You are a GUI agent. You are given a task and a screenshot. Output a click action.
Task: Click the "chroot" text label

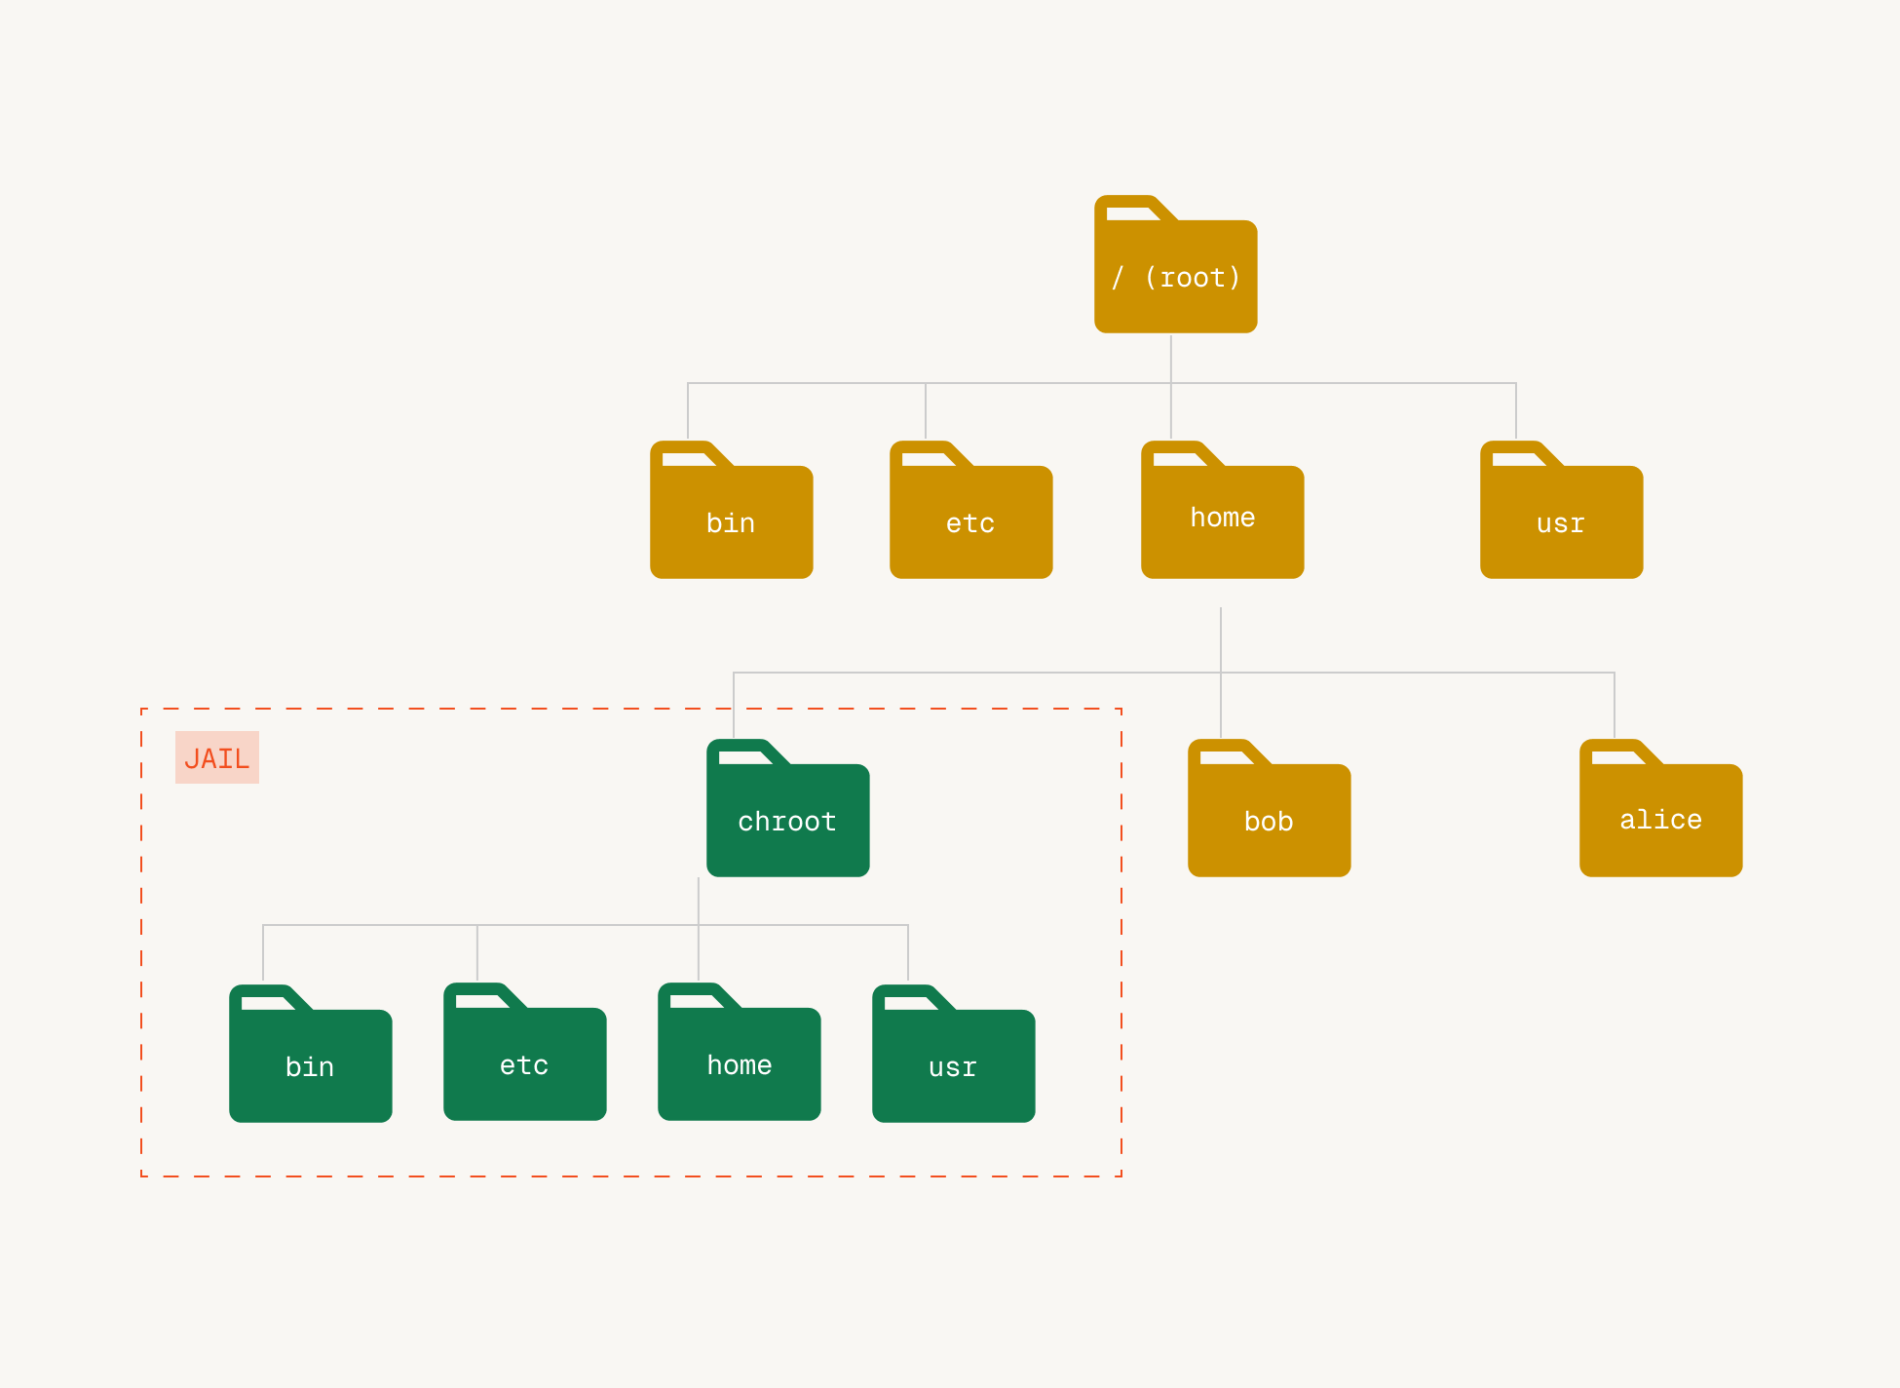(x=787, y=822)
